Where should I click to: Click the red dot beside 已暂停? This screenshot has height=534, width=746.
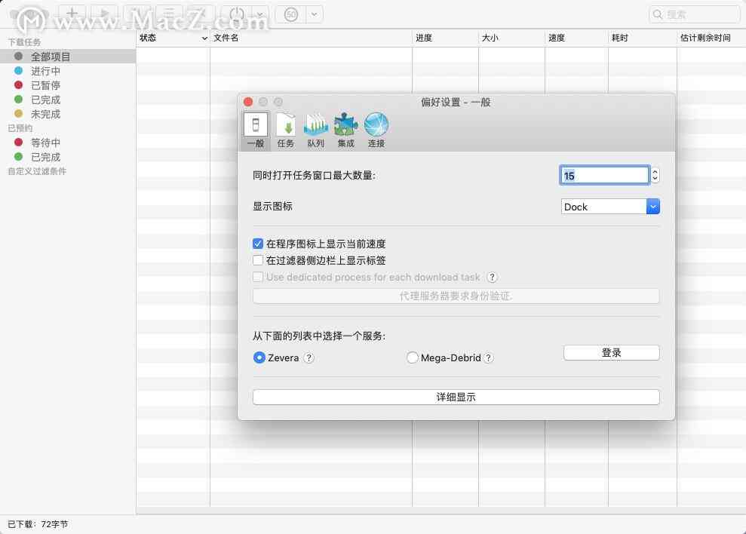[19, 84]
